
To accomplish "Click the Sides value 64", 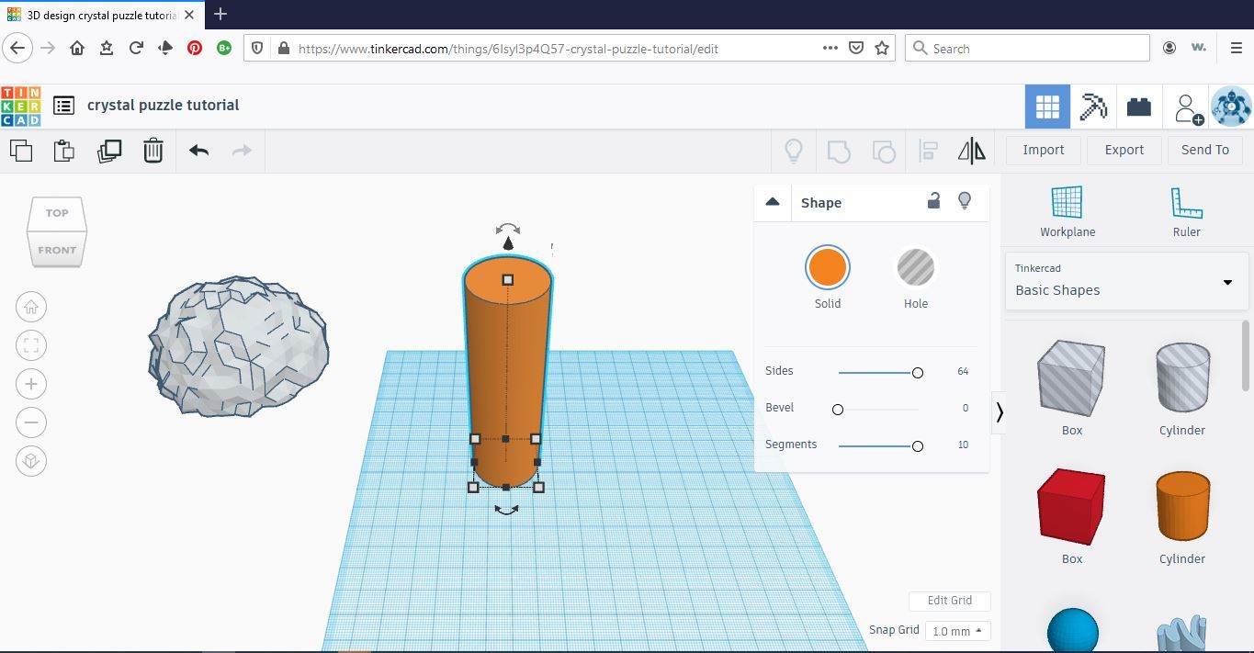I will [x=963, y=371].
